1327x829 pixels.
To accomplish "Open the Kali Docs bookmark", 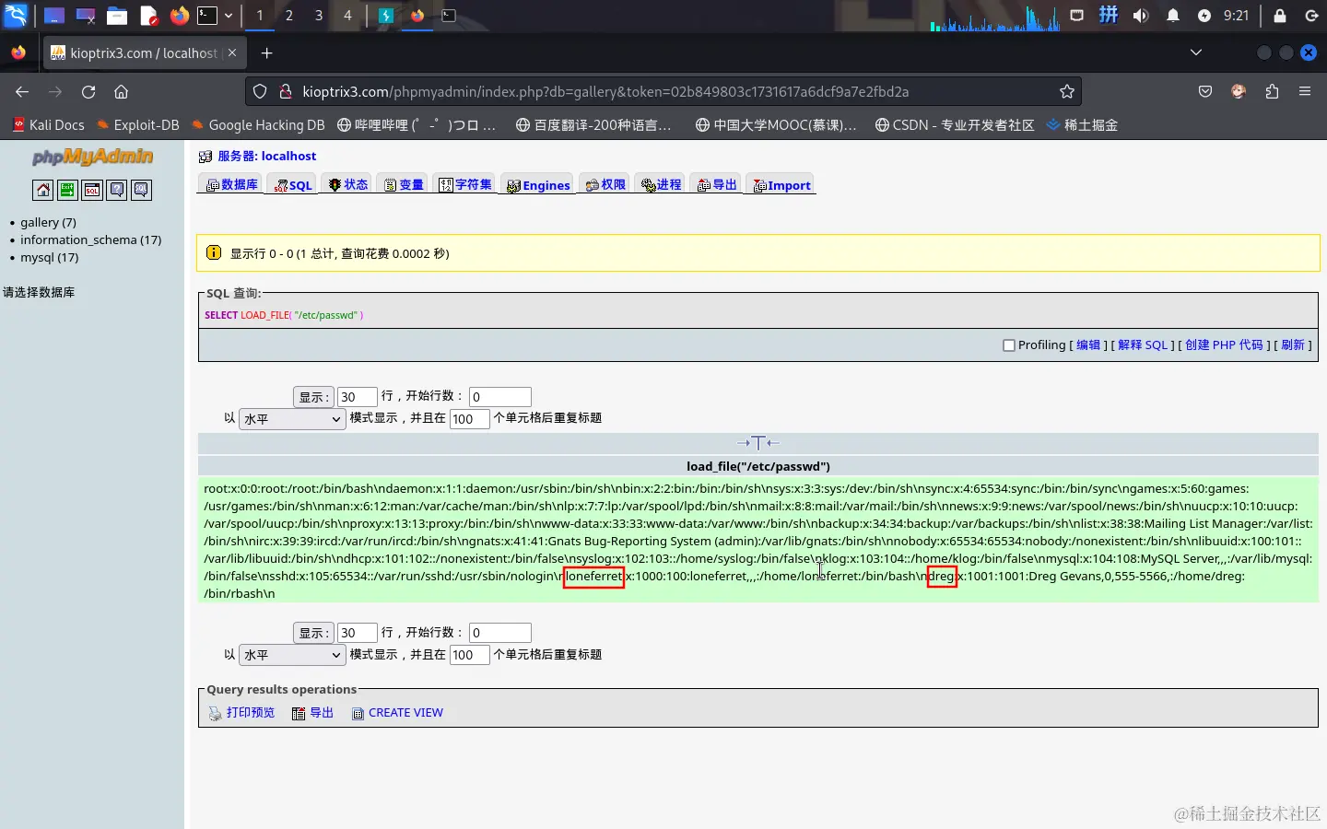I will pyautogui.click(x=48, y=125).
